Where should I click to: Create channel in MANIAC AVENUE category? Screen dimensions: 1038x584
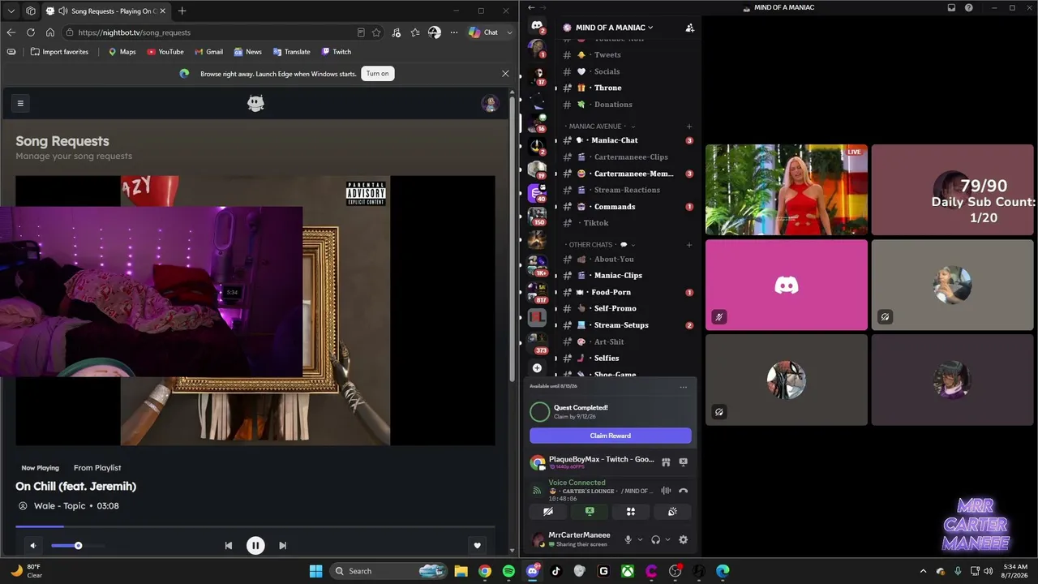coord(689,127)
